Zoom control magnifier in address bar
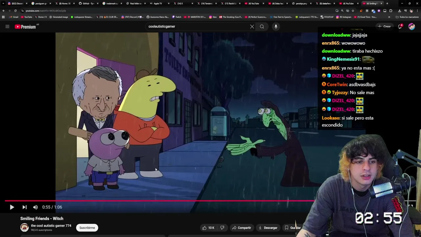Screen dimensions: 421x237 [342, 11]
